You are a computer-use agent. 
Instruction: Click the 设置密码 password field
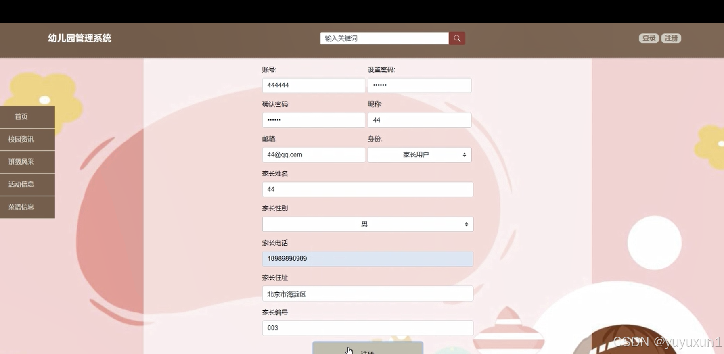point(419,85)
